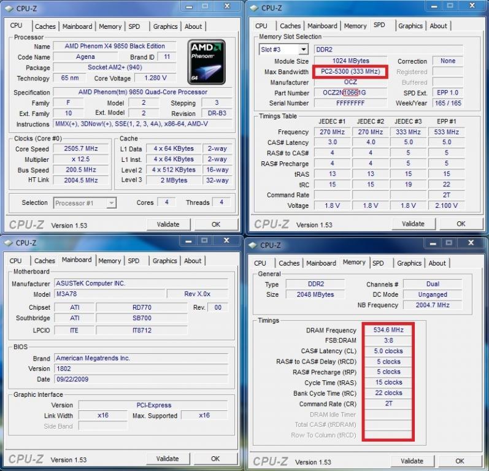Click Core Speed value 2505.7 MHz
Screen dimensions: 489x471
click(x=81, y=148)
